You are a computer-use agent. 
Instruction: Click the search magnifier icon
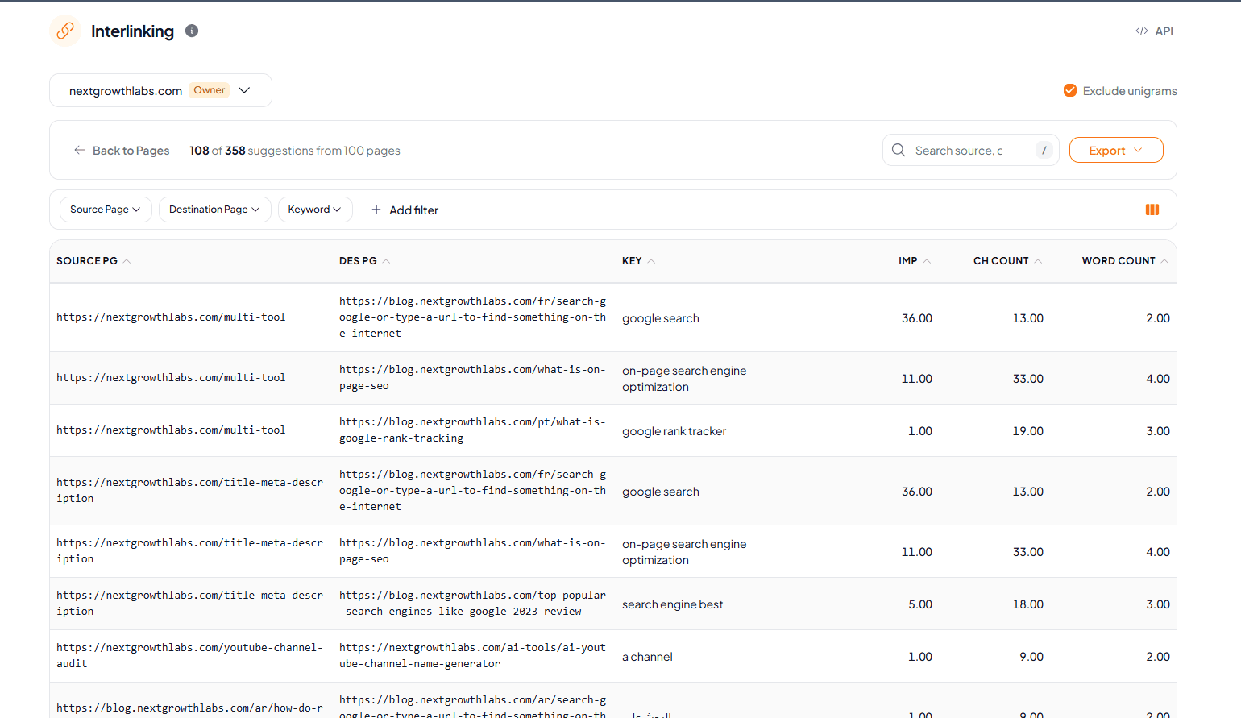[899, 150]
